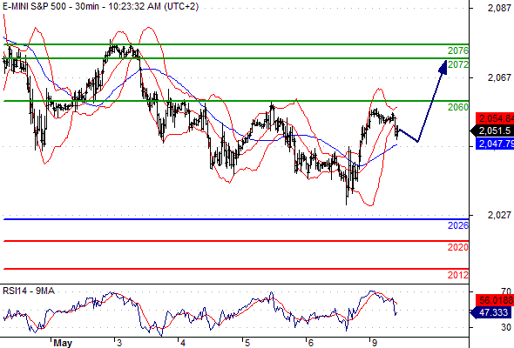
Task: Click the date axis tick labeled 9
Action: pos(375,343)
